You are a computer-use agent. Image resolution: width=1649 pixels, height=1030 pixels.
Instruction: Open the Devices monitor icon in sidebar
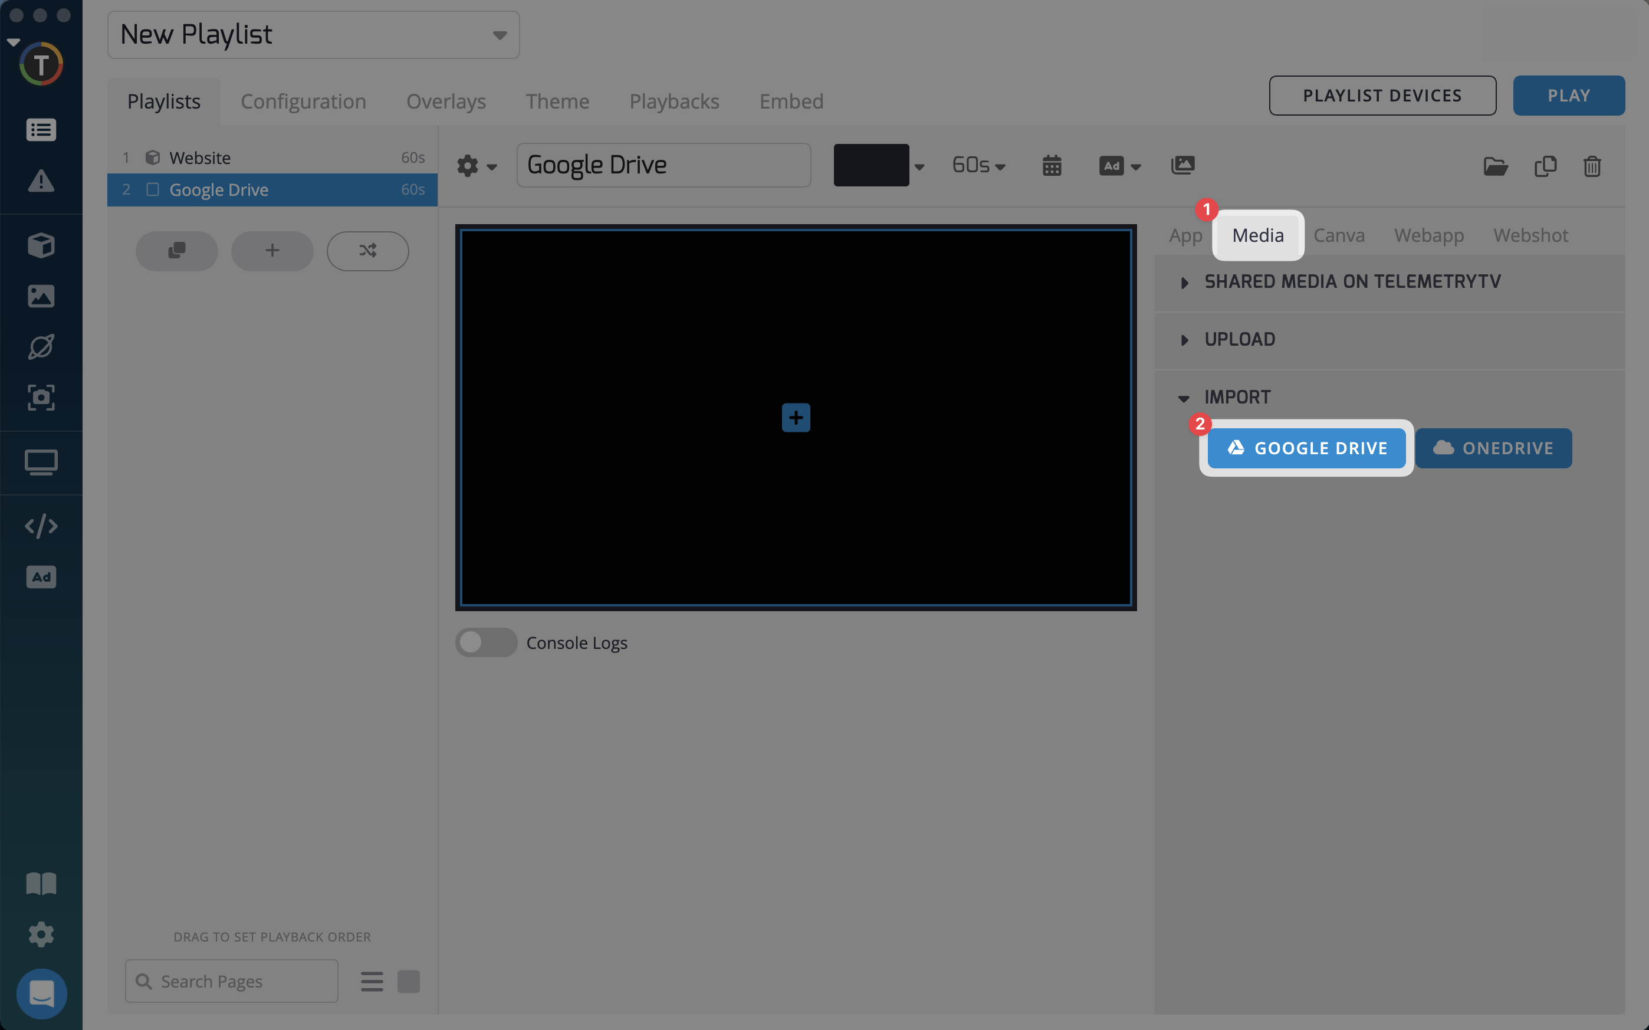click(x=41, y=462)
